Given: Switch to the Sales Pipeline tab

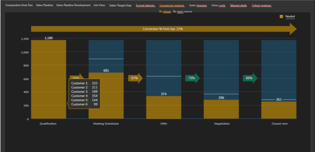Looking at the screenshot, I should pyautogui.click(x=45, y=6).
